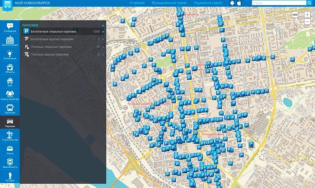Open the Благоустройство trees section

coord(10,95)
